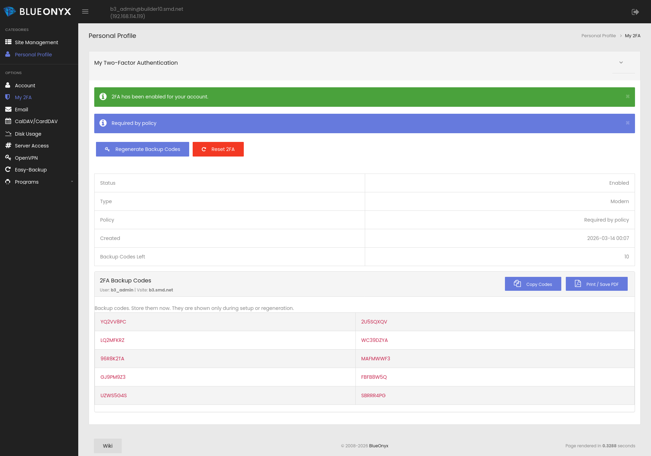Open the Site Management category
651x456 pixels.
coord(36,42)
